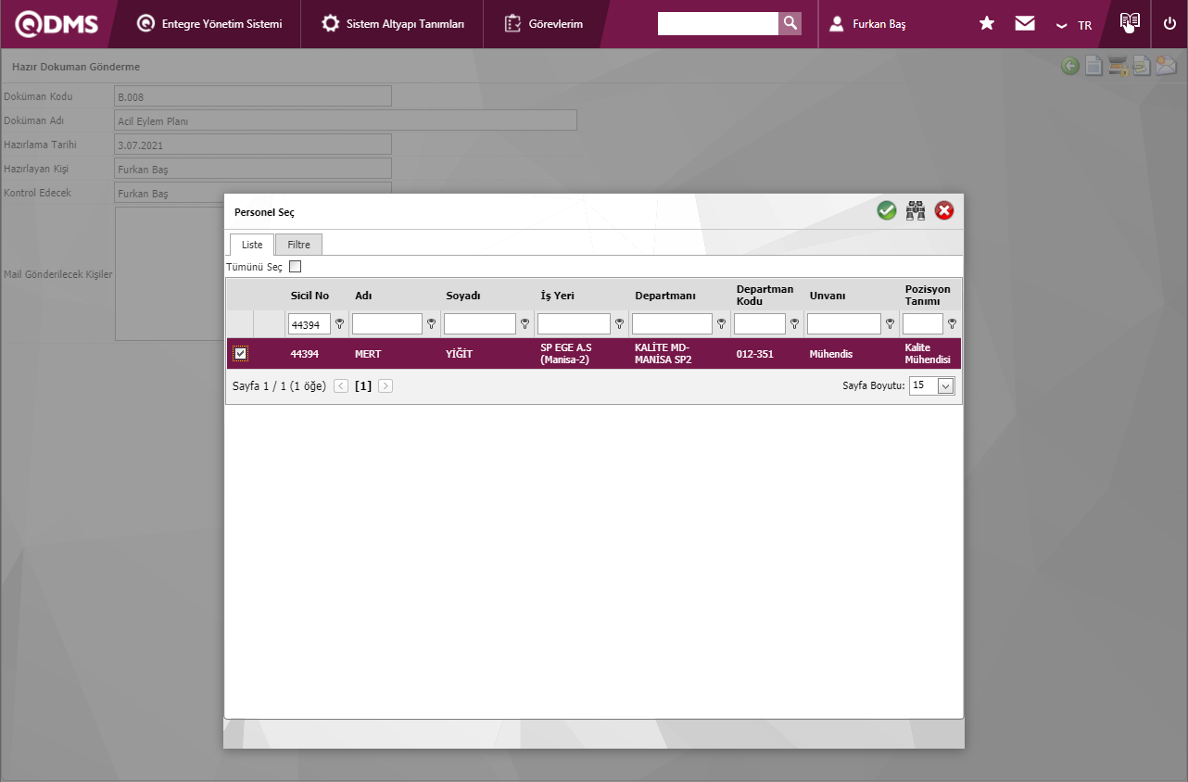Select page [1] in the pager
Screen dimensions: 1188x782
363,386
